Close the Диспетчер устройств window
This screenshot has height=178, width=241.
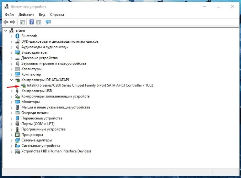click(x=233, y=7)
